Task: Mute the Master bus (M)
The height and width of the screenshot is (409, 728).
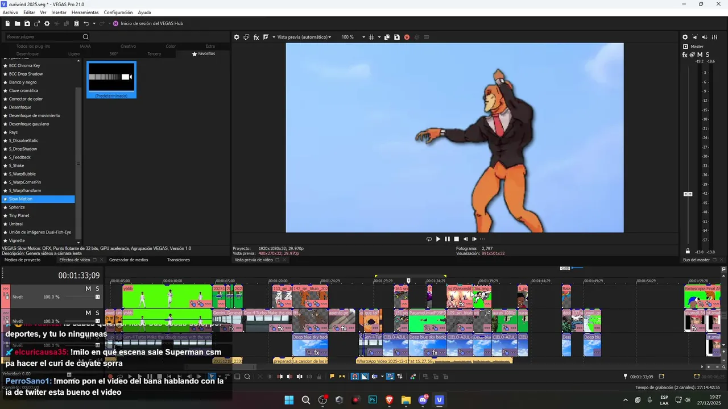Action: 700,55
